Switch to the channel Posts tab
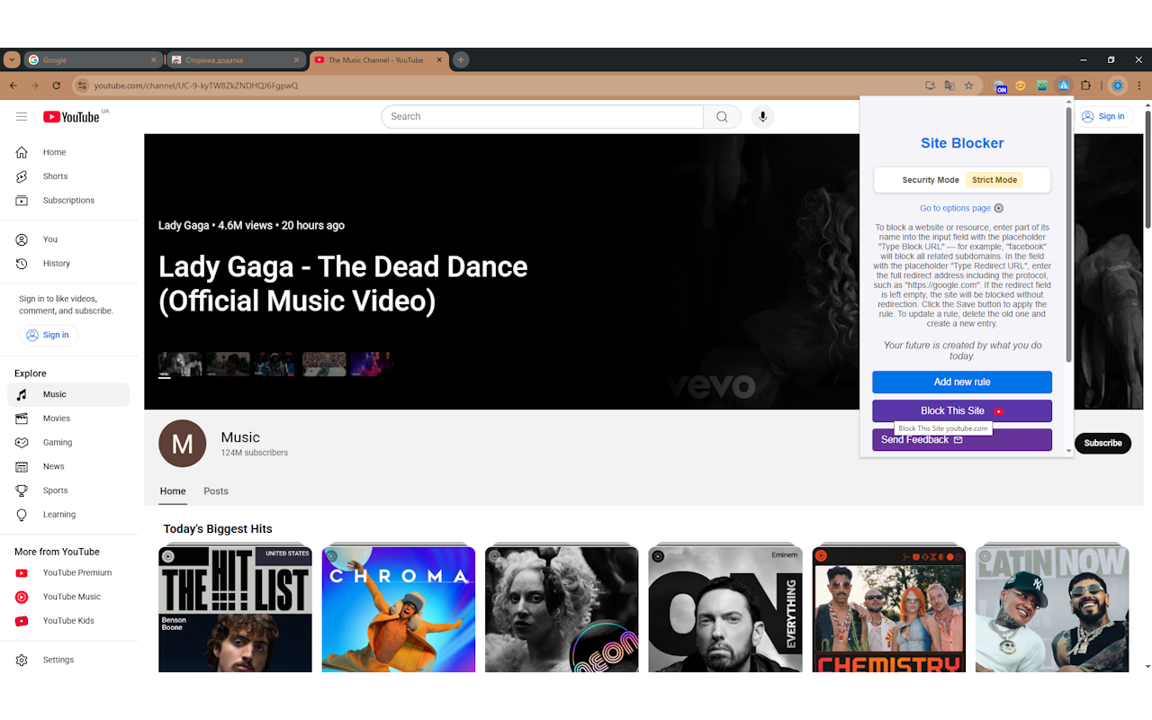 click(x=216, y=491)
